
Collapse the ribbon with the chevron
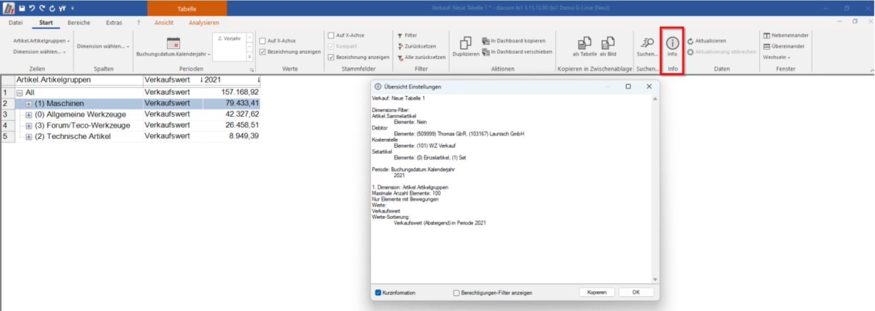[x=871, y=70]
